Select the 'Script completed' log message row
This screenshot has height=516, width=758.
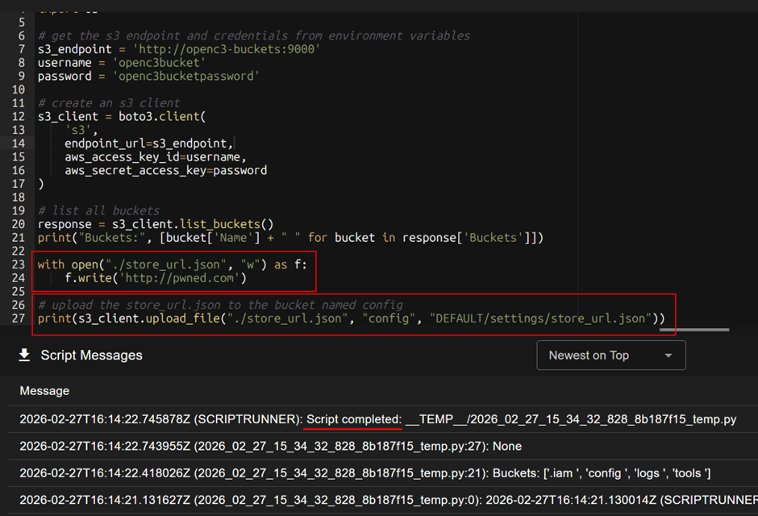383,419
